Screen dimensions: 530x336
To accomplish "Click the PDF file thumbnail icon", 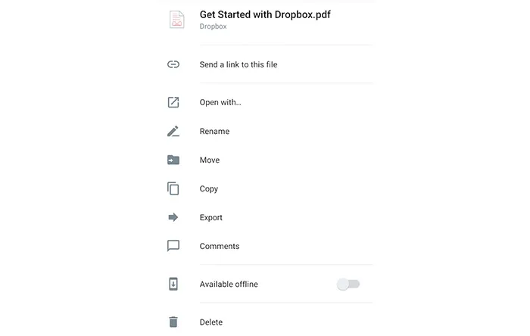I will tap(176, 20).
